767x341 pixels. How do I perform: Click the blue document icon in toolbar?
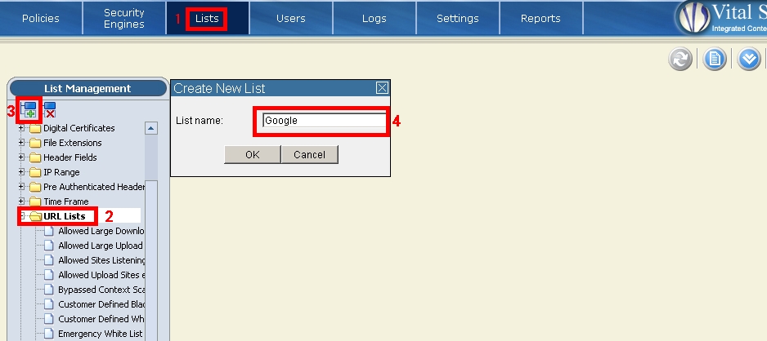point(715,60)
